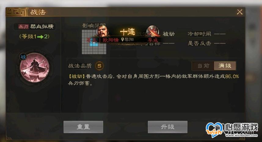The image size is (262, 142).
Task: Click the highlighted 86.0% damage value
Action: coord(232,76)
